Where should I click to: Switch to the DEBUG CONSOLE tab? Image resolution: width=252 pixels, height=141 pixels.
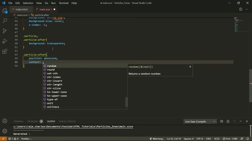click(67, 121)
